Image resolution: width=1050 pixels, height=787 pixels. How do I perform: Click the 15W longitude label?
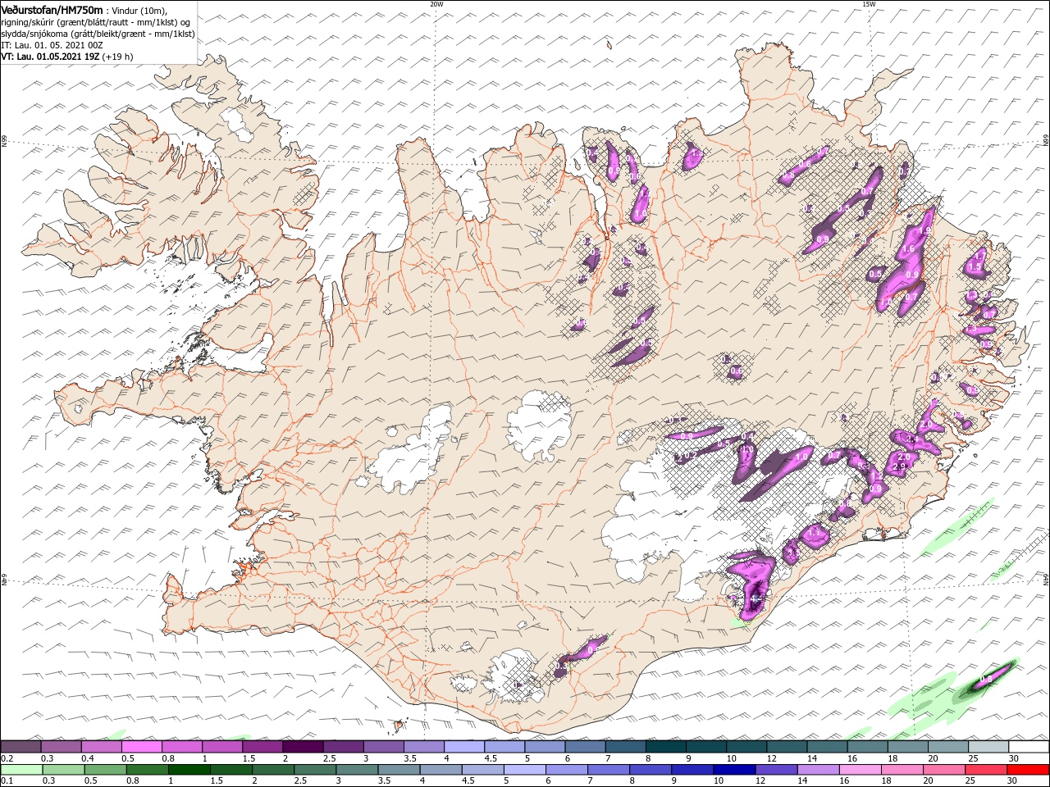869,4
